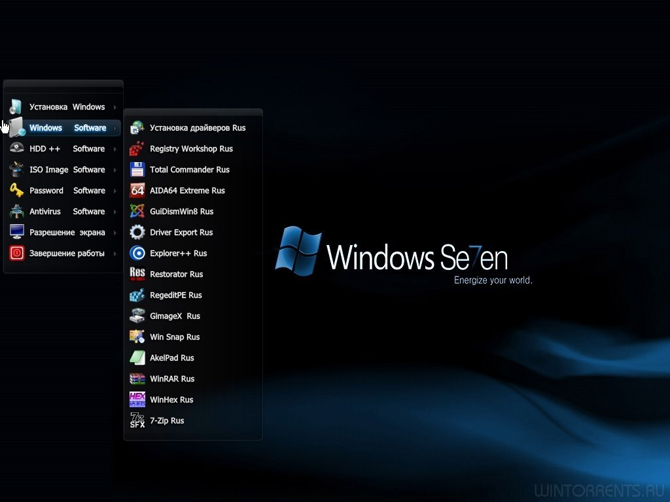Run AIDA64 Extreme Rus

[193, 190]
